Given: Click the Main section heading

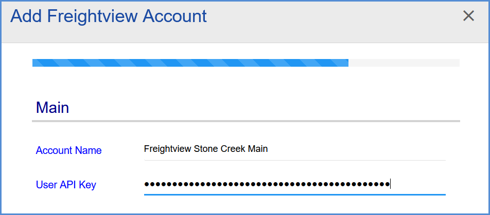Looking at the screenshot, I should point(52,108).
